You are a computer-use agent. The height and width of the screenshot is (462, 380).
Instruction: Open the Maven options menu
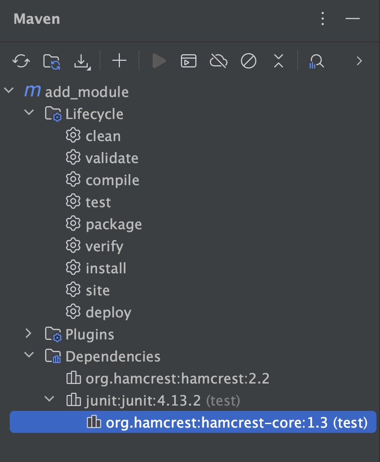point(322,19)
